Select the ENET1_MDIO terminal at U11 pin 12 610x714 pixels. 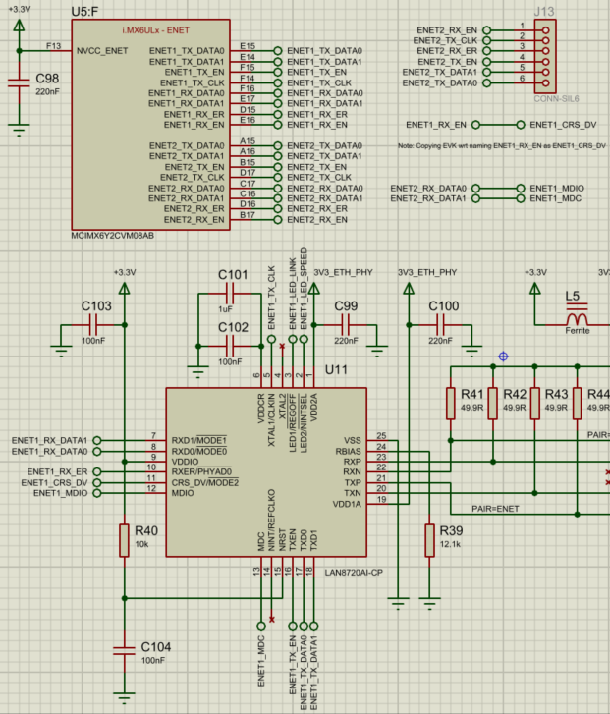(97, 493)
